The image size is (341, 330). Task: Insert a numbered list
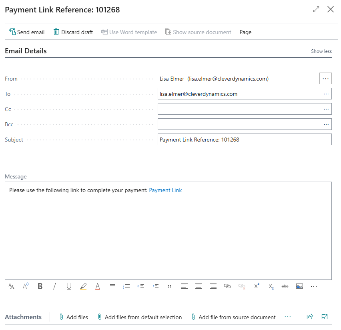(126, 286)
